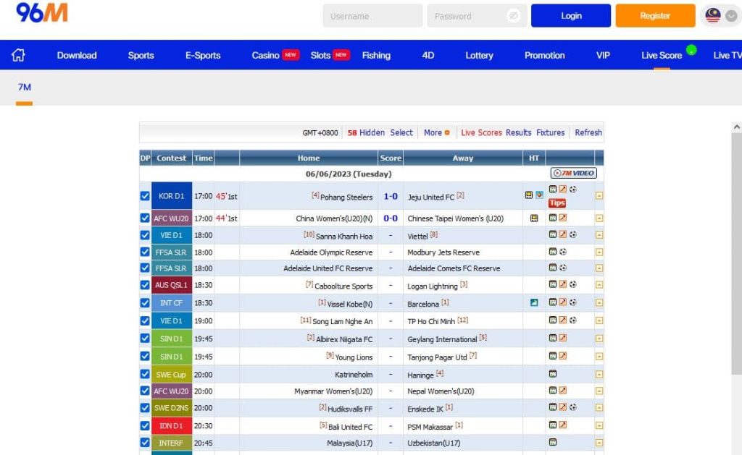Uncheck checkbox for Adelaide Olympic Reserve match

pyautogui.click(x=145, y=252)
